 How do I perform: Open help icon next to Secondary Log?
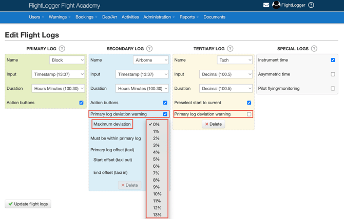[149, 49]
